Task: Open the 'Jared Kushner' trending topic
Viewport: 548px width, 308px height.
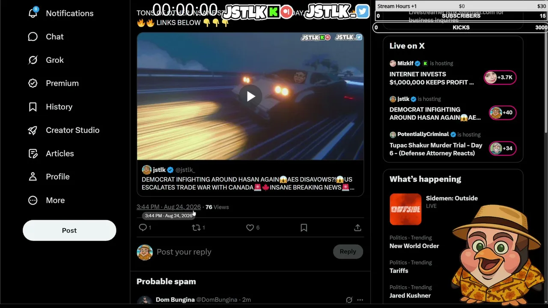Action: point(410,296)
